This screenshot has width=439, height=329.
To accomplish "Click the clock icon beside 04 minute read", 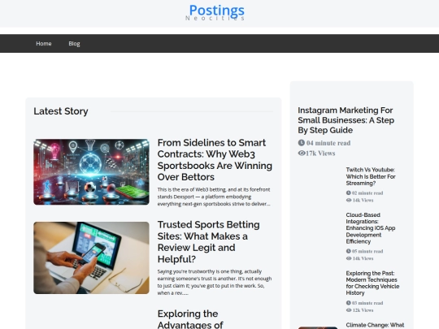I will tap(302, 143).
